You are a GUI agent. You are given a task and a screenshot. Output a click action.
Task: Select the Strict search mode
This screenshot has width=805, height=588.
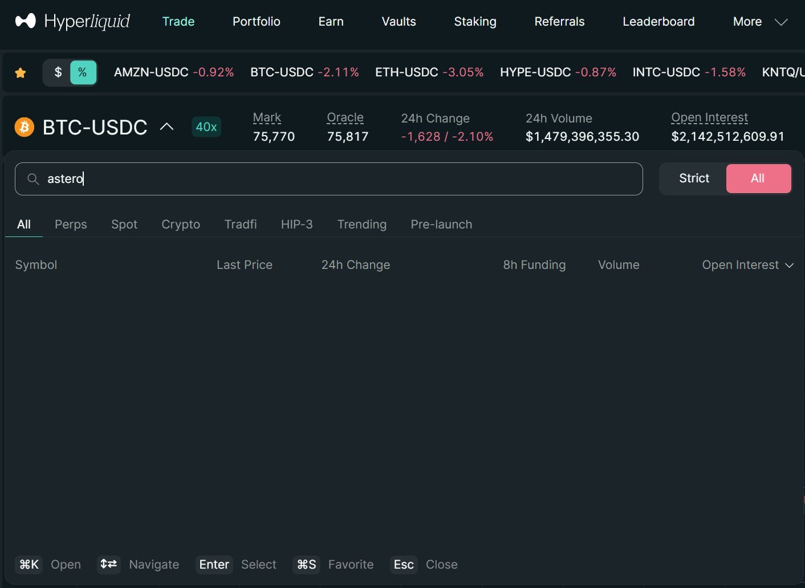click(x=694, y=178)
